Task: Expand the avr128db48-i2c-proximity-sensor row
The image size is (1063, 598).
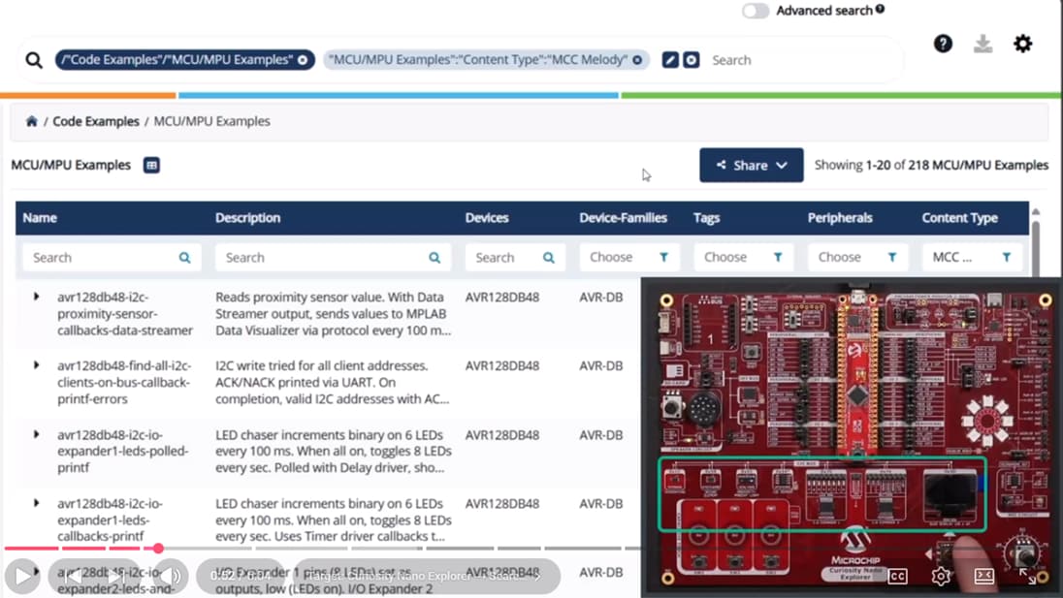Action: [x=37, y=297]
